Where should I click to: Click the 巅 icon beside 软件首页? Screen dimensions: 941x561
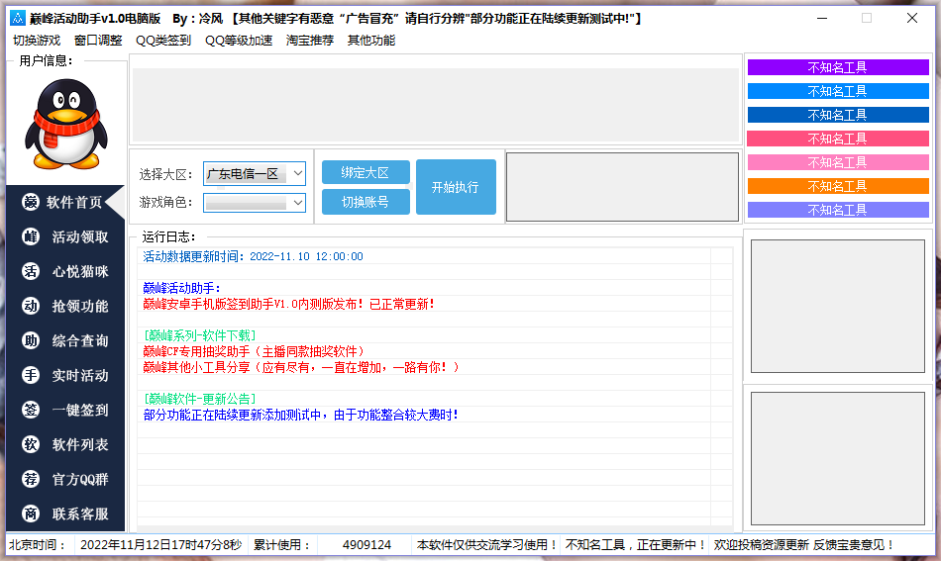[x=31, y=202]
